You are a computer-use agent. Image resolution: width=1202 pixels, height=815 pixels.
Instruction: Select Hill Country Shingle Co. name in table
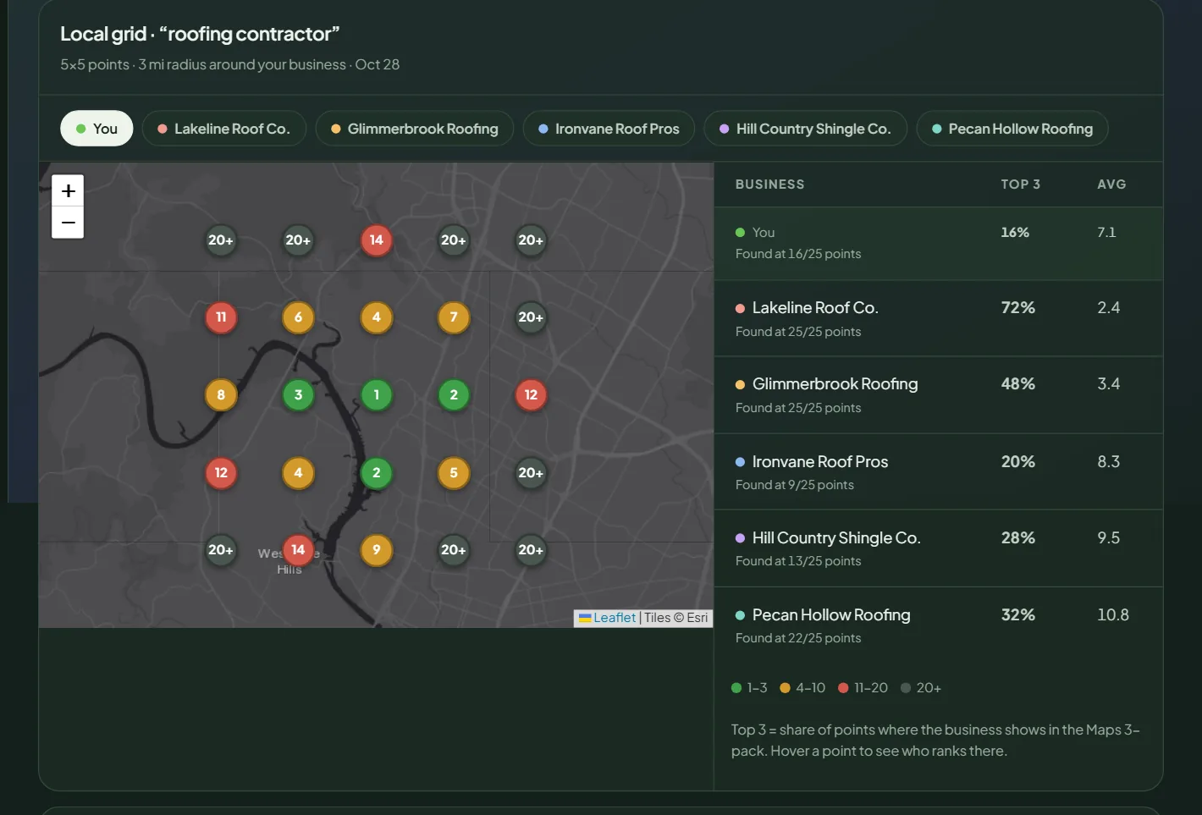click(836, 538)
